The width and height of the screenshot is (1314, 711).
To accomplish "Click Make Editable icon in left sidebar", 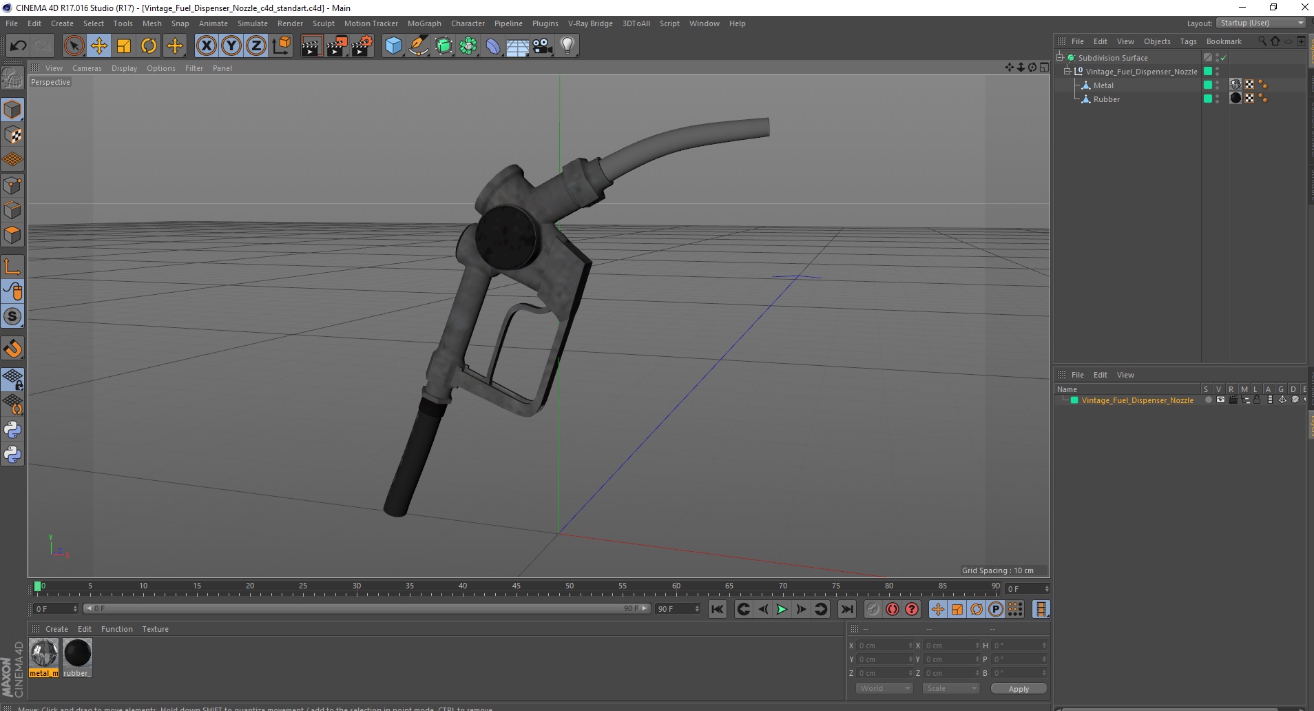I will point(12,79).
